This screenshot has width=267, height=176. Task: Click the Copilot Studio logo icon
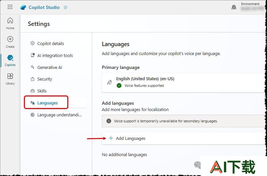tap(23, 8)
